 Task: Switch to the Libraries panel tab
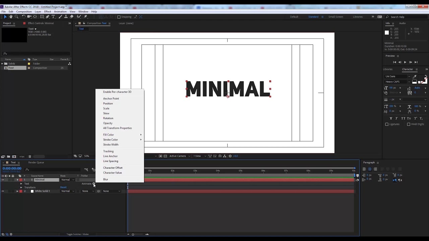[x=388, y=69]
